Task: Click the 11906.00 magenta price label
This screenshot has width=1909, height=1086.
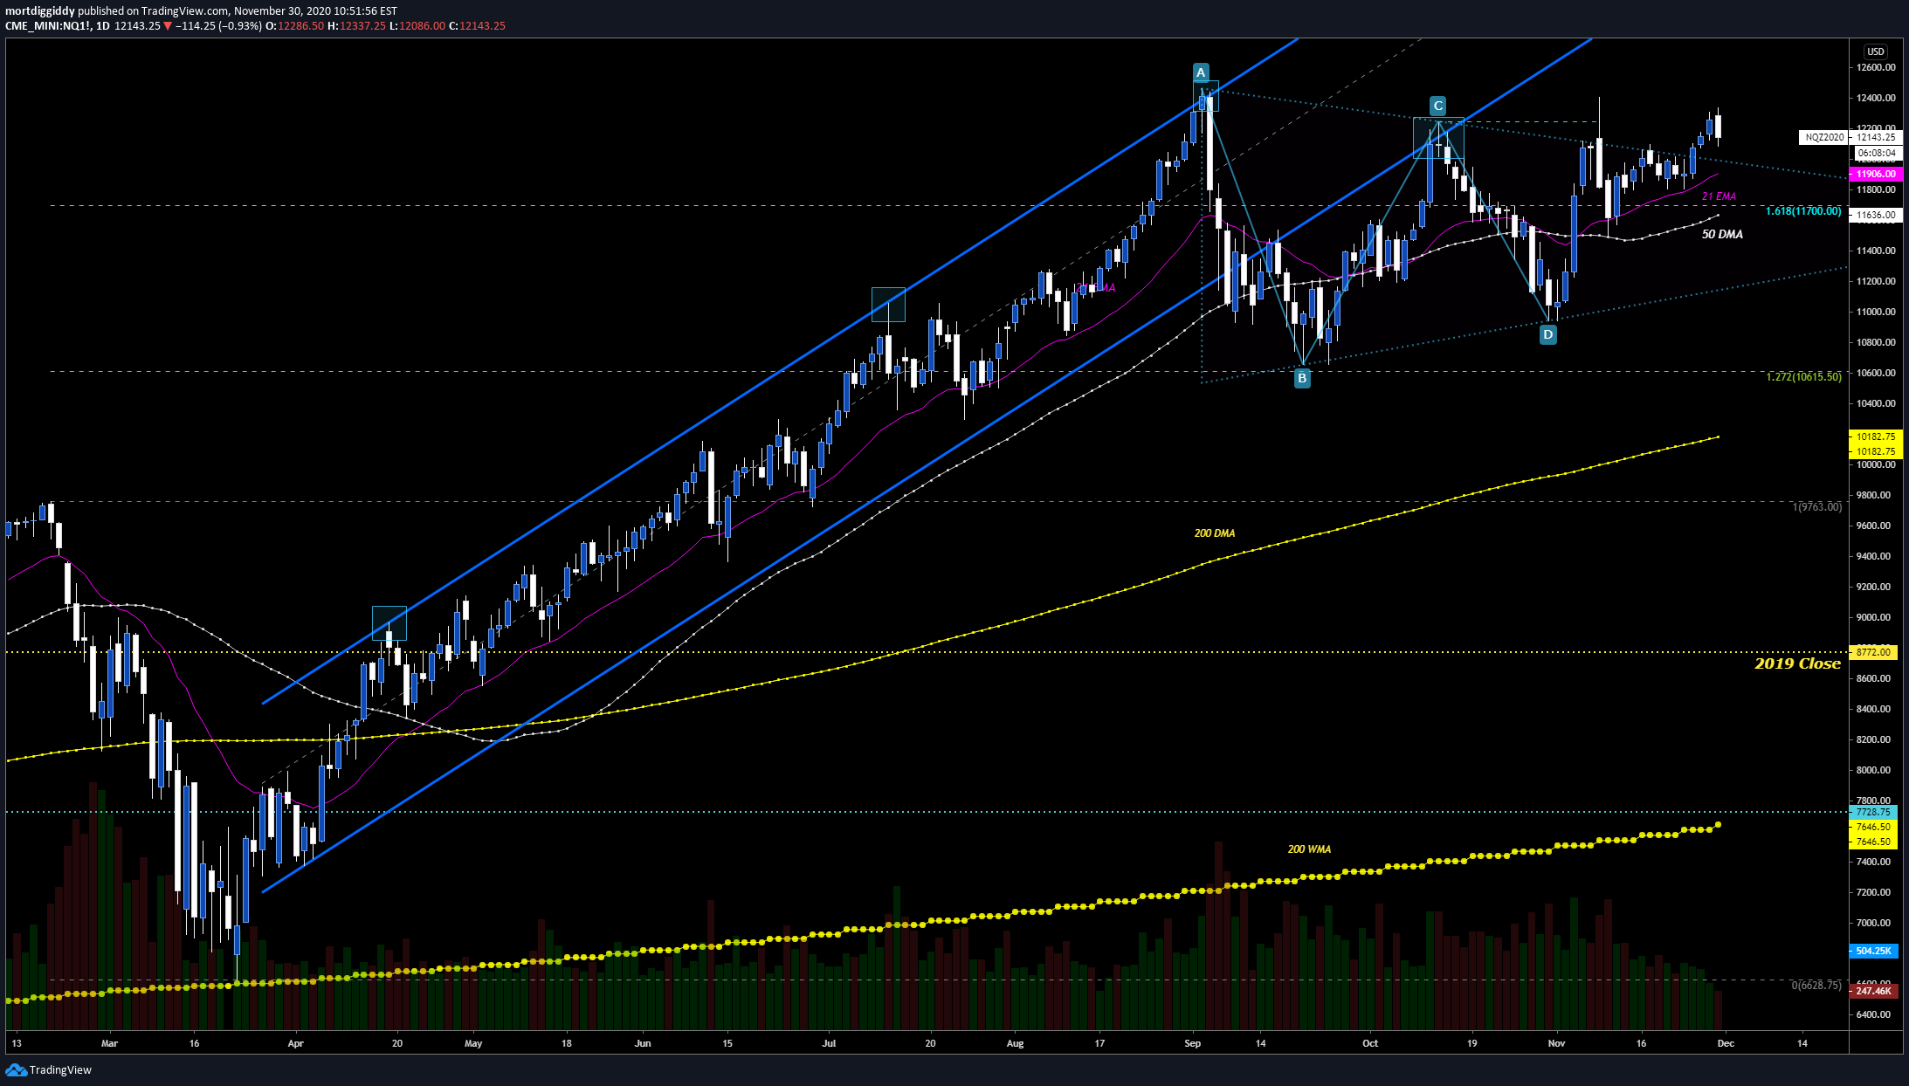Action: pos(1876,175)
